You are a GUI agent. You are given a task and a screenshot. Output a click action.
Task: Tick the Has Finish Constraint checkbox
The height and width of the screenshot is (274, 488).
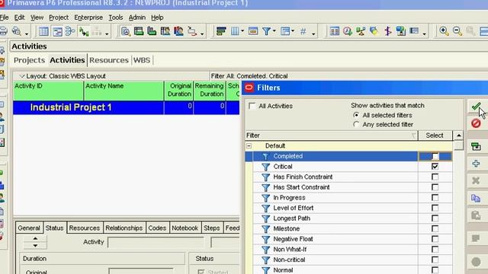[x=435, y=177]
